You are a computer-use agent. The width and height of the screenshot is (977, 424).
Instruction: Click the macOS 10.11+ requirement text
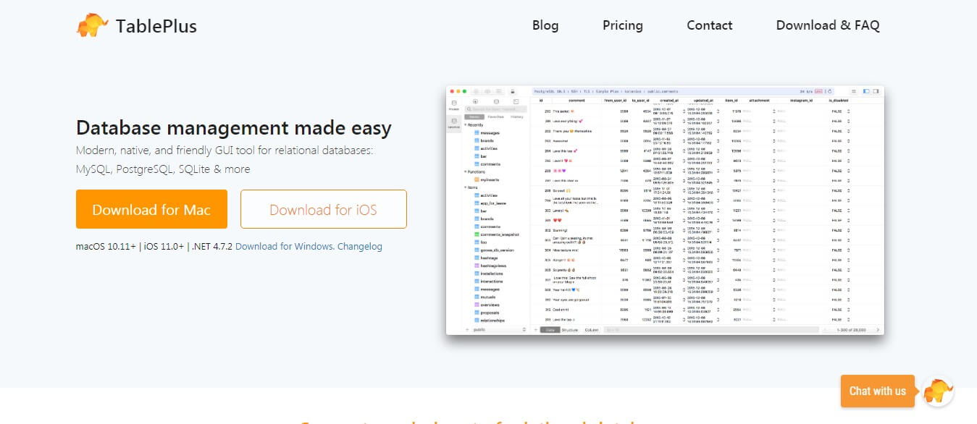106,246
